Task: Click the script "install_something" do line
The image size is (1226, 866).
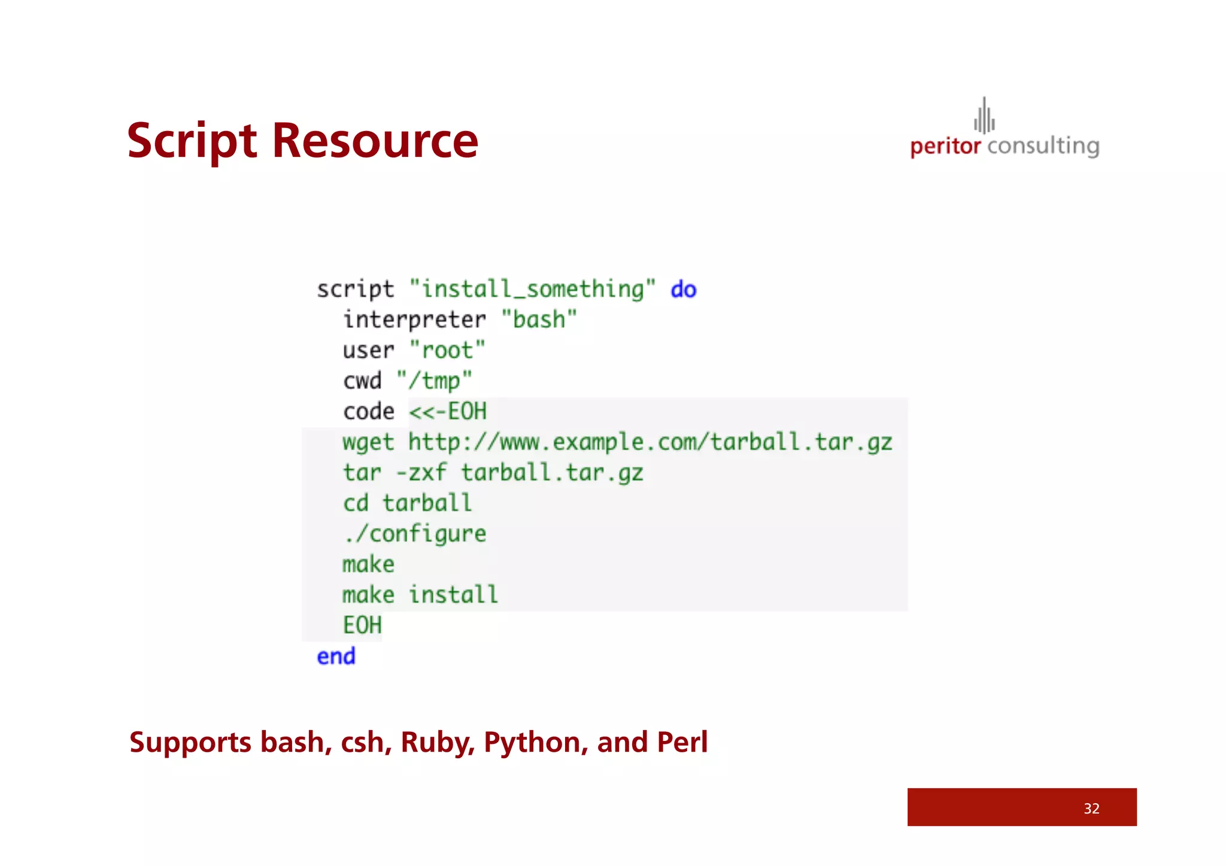Action: coord(506,290)
